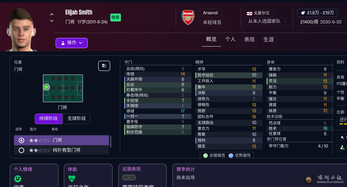Screen dimensions: 347x187
Task: Switch to the 表现 tab
Action: point(249,39)
